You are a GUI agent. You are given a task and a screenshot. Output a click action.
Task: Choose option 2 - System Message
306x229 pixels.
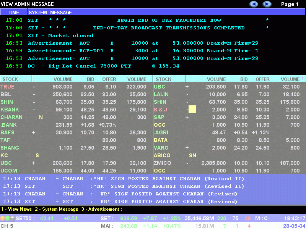(57, 209)
